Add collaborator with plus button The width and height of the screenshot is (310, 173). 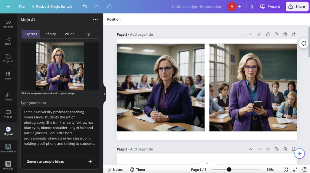[240, 7]
